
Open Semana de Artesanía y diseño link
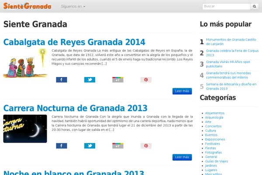[x=231, y=86]
